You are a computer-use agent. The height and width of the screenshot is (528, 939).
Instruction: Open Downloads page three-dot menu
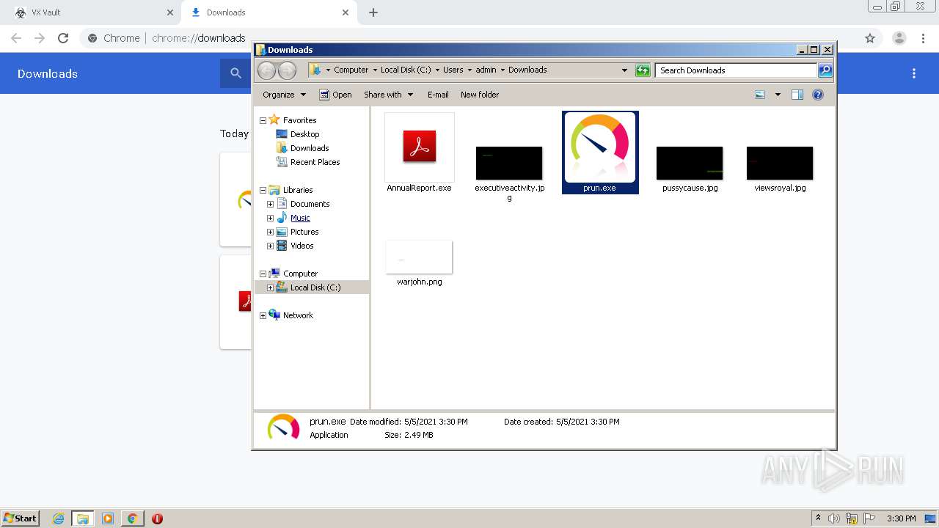pyautogui.click(x=914, y=73)
